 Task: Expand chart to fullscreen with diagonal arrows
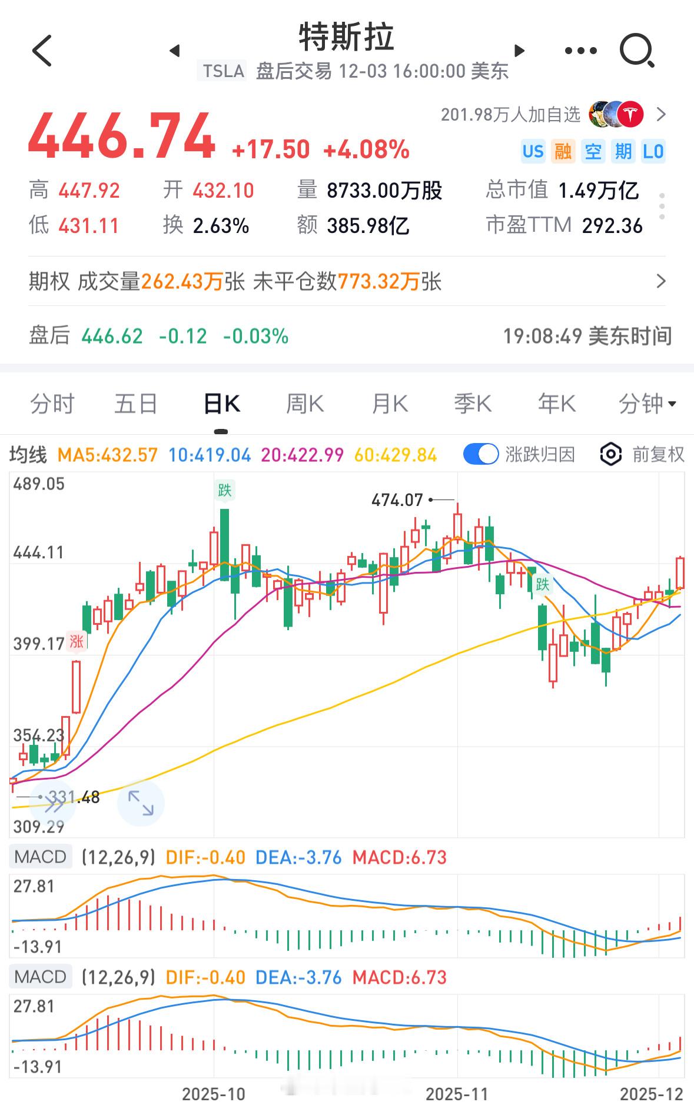[x=141, y=803]
